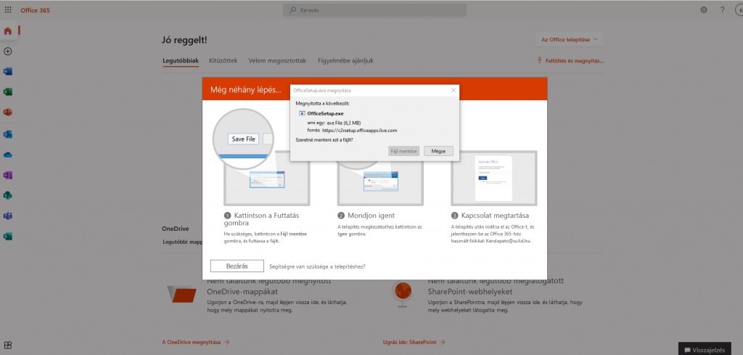Click the OneDrive folder illustration icon
Screen dimensions: 743x355
click(x=182, y=294)
